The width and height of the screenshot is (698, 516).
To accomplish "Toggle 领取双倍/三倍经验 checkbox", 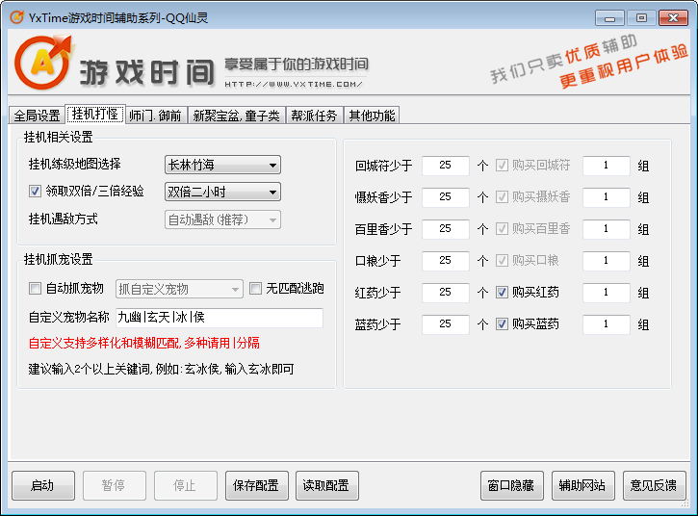I will (36, 192).
